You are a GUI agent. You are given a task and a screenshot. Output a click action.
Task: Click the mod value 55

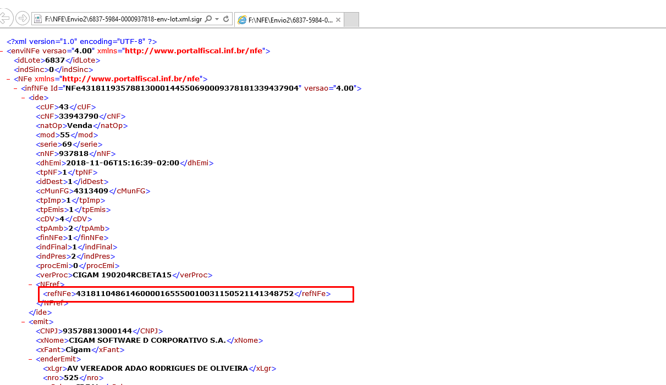65,135
